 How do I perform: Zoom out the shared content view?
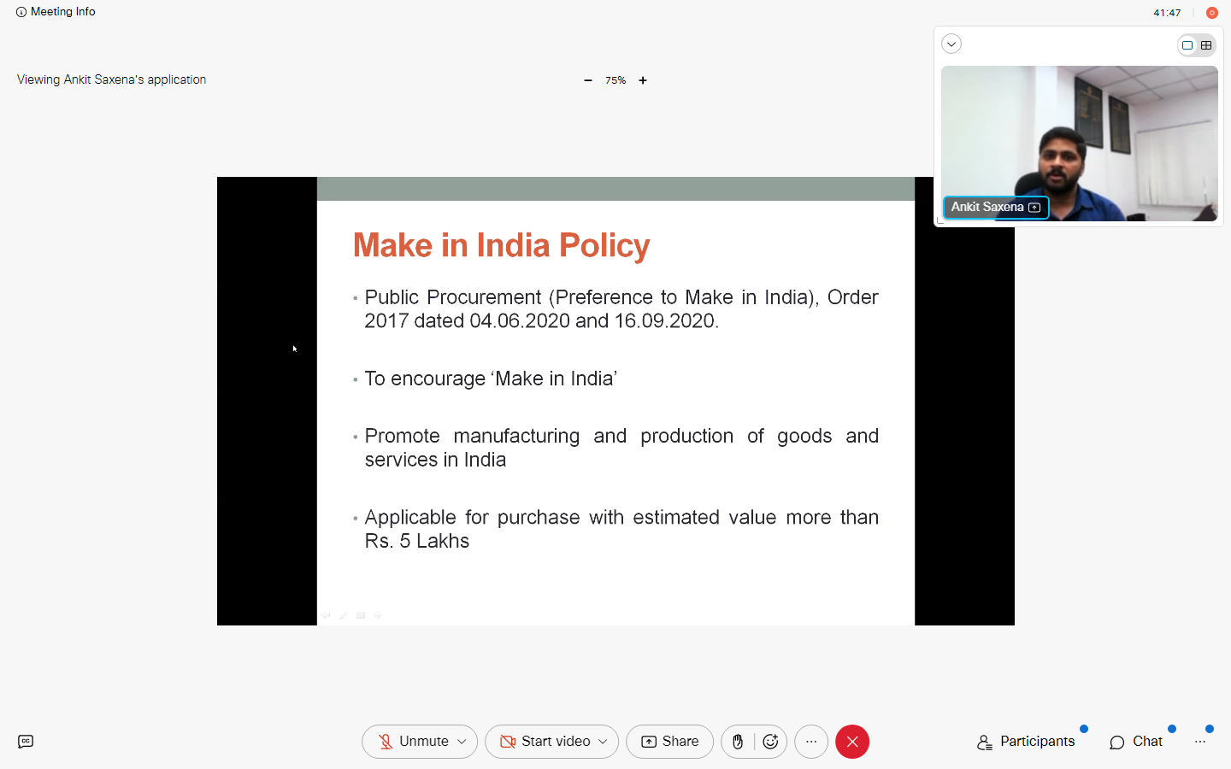pyautogui.click(x=588, y=80)
